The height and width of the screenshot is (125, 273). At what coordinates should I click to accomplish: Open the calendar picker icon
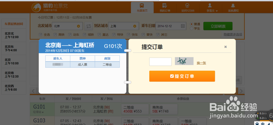point(183,26)
